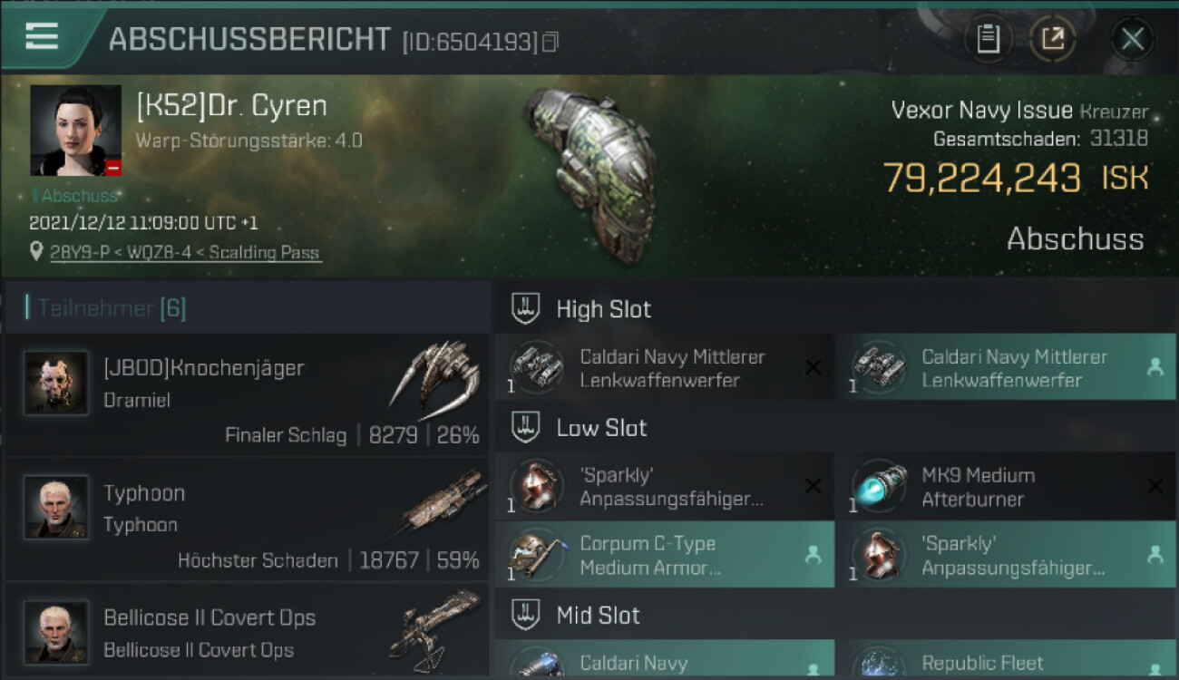Follow the 28Y9-P Scalding Pass location link
The height and width of the screenshot is (680, 1179).
click(185, 253)
